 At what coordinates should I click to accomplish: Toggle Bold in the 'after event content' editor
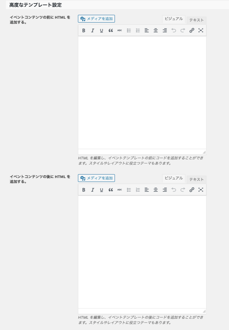click(84, 190)
